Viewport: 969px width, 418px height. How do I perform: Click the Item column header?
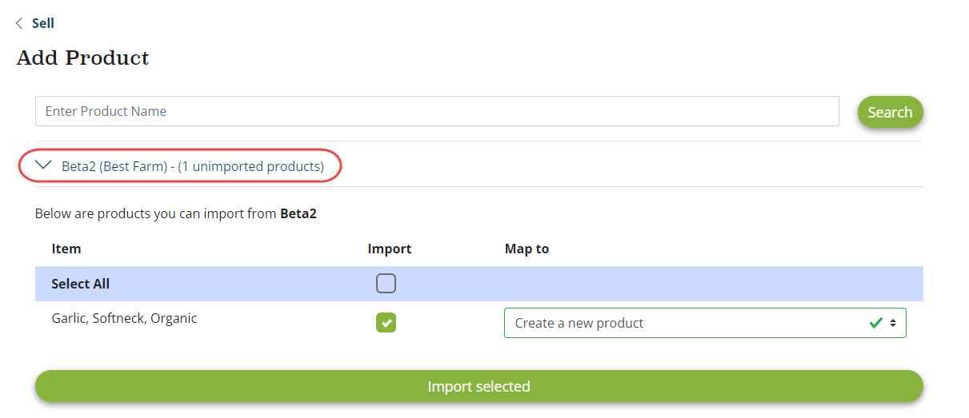tap(66, 249)
